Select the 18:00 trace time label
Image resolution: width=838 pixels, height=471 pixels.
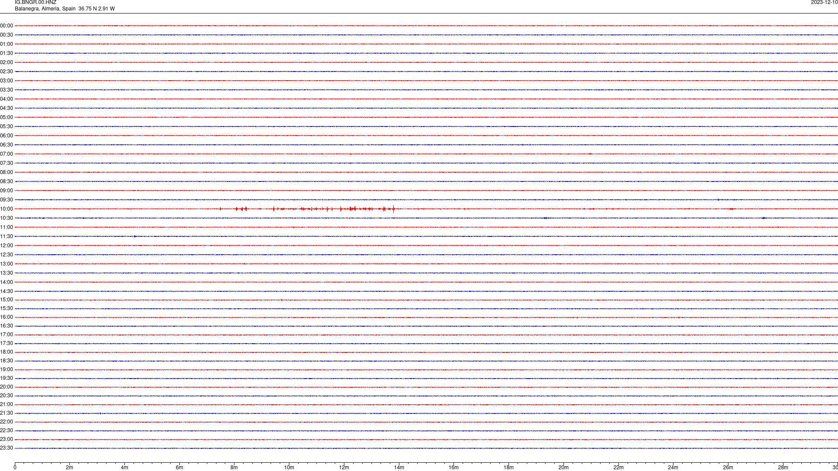pos(7,352)
